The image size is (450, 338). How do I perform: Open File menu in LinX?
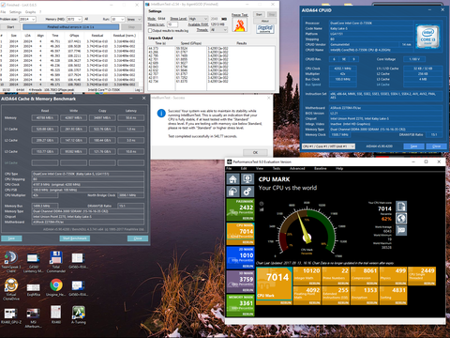[x=3, y=12]
